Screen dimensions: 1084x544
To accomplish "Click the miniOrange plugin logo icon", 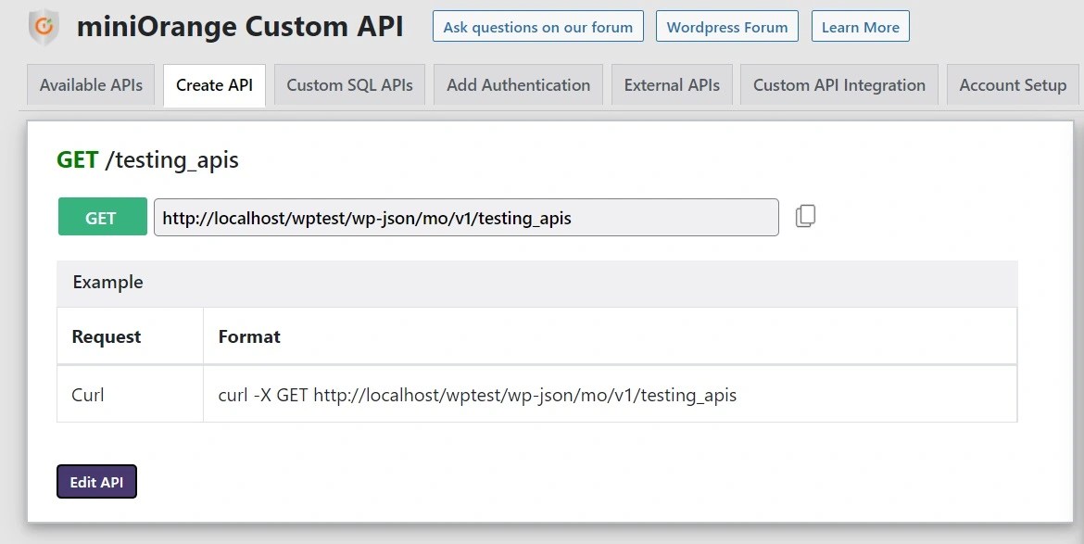I will pyautogui.click(x=42, y=25).
